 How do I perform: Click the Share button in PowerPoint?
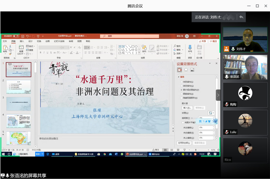202,41
